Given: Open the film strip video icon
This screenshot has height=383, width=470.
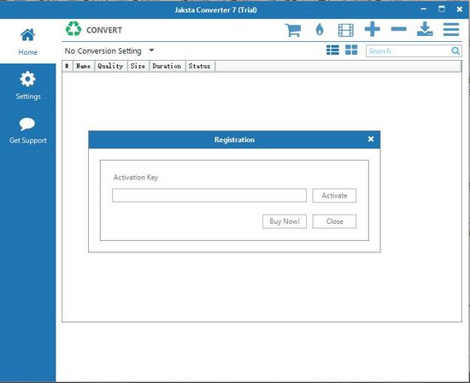Looking at the screenshot, I should [x=345, y=30].
